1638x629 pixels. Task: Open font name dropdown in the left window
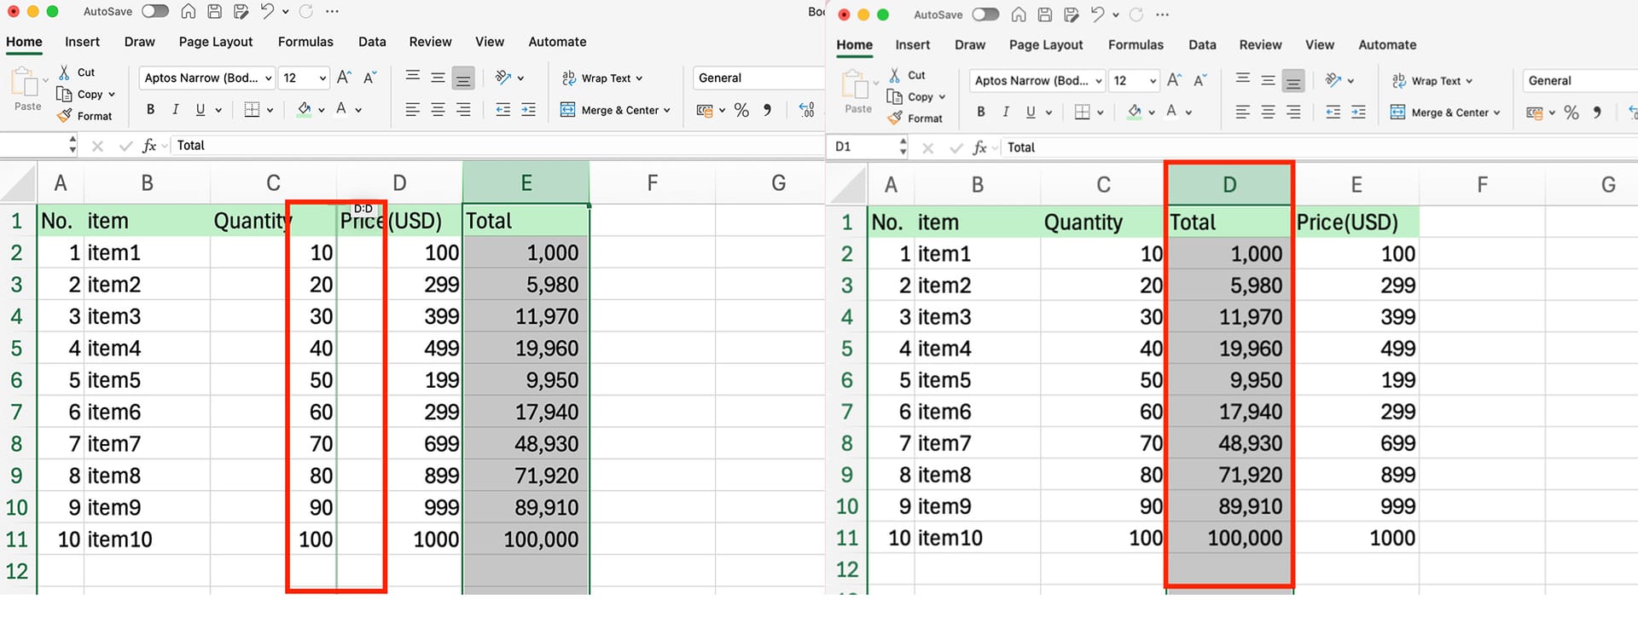click(x=268, y=78)
